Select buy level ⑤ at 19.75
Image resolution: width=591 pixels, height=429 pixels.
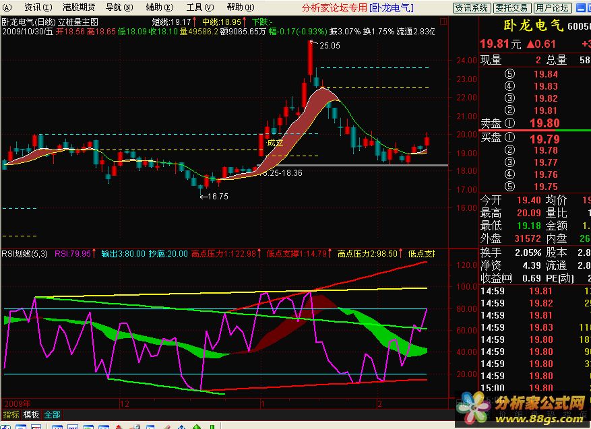pyautogui.click(x=545, y=187)
